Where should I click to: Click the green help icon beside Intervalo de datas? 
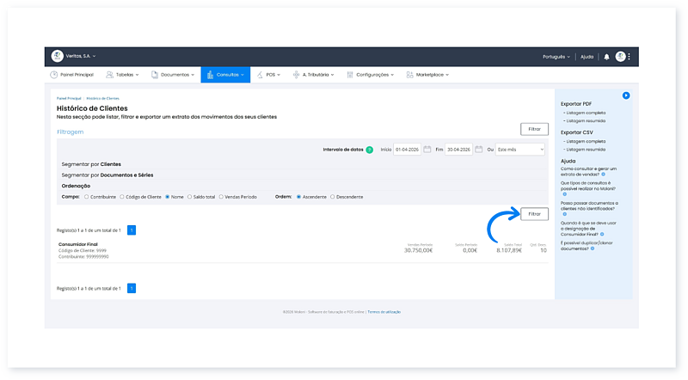(370, 150)
